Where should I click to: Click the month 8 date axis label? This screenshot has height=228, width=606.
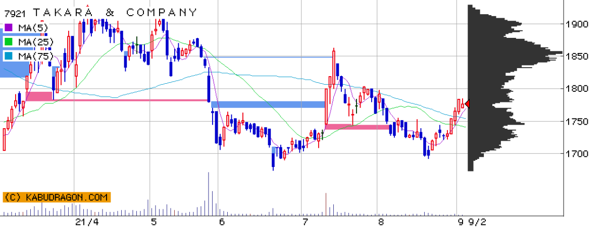[x=380, y=222]
